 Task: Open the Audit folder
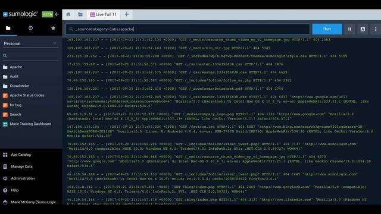pyautogui.click(x=14, y=77)
